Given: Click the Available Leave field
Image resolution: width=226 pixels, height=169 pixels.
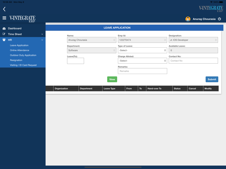Looking at the screenshot, I should pyautogui.click(x=193, y=50).
